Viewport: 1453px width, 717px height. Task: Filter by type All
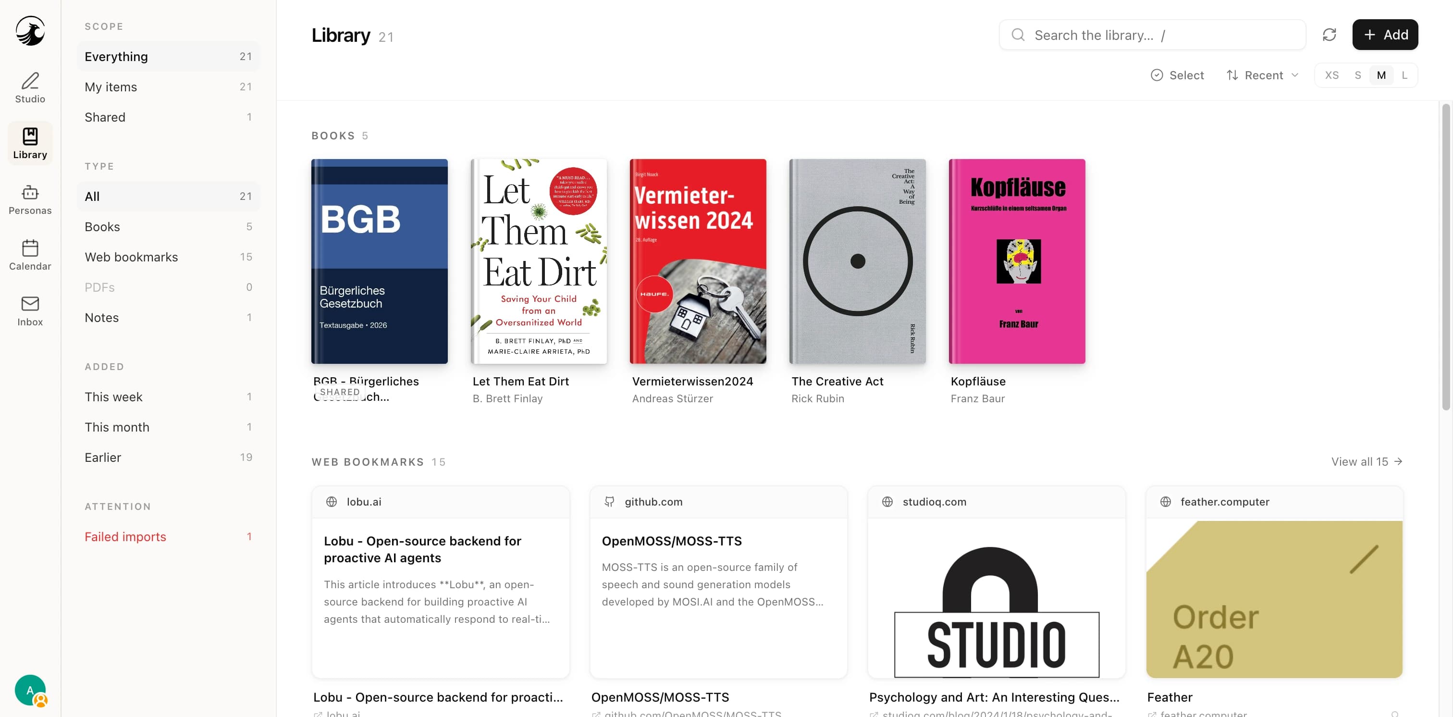point(168,197)
